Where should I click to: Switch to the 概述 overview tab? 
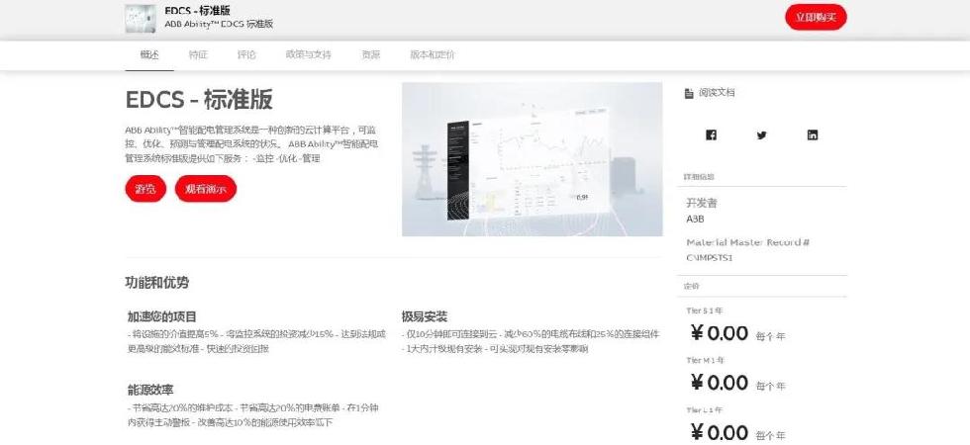pyautogui.click(x=149, y=54)
